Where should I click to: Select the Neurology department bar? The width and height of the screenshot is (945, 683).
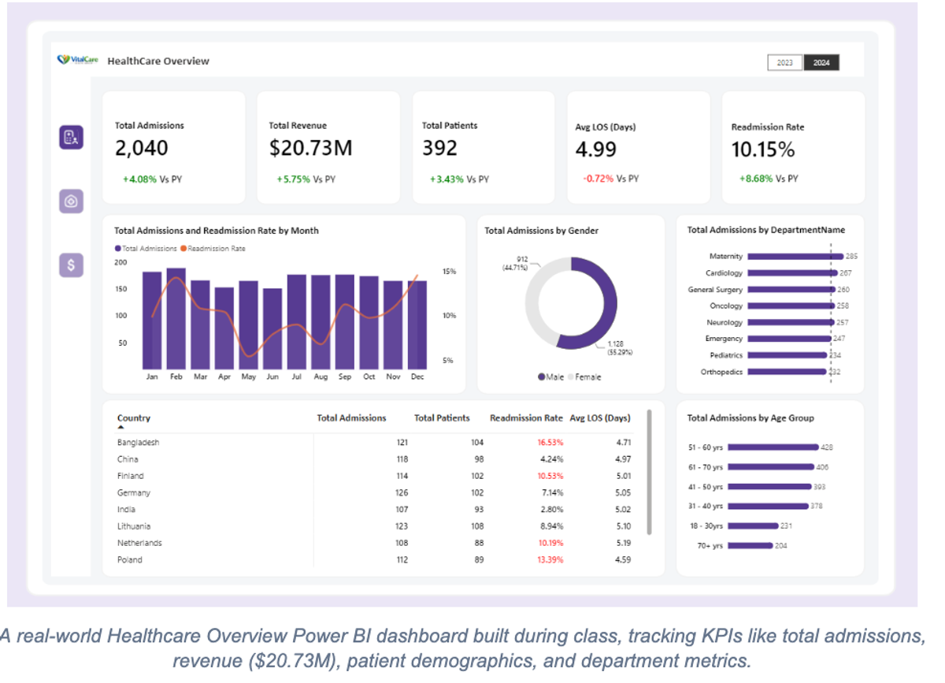click(x=791, y=322)
